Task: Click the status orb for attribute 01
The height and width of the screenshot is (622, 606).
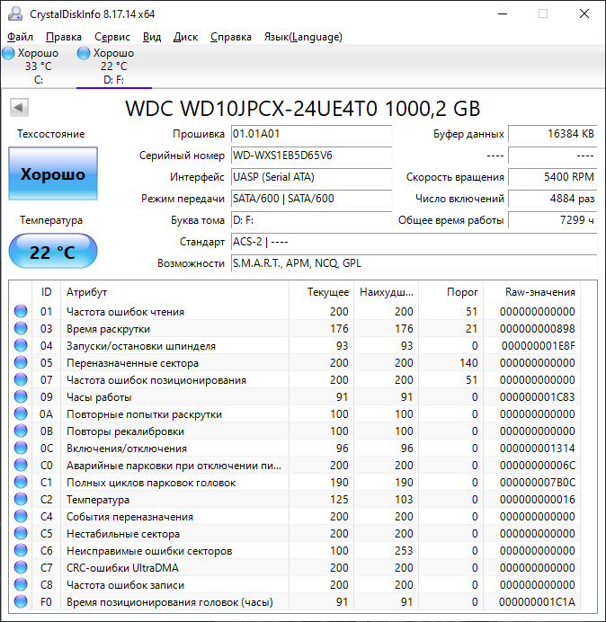Action: (x=21, y=312)
